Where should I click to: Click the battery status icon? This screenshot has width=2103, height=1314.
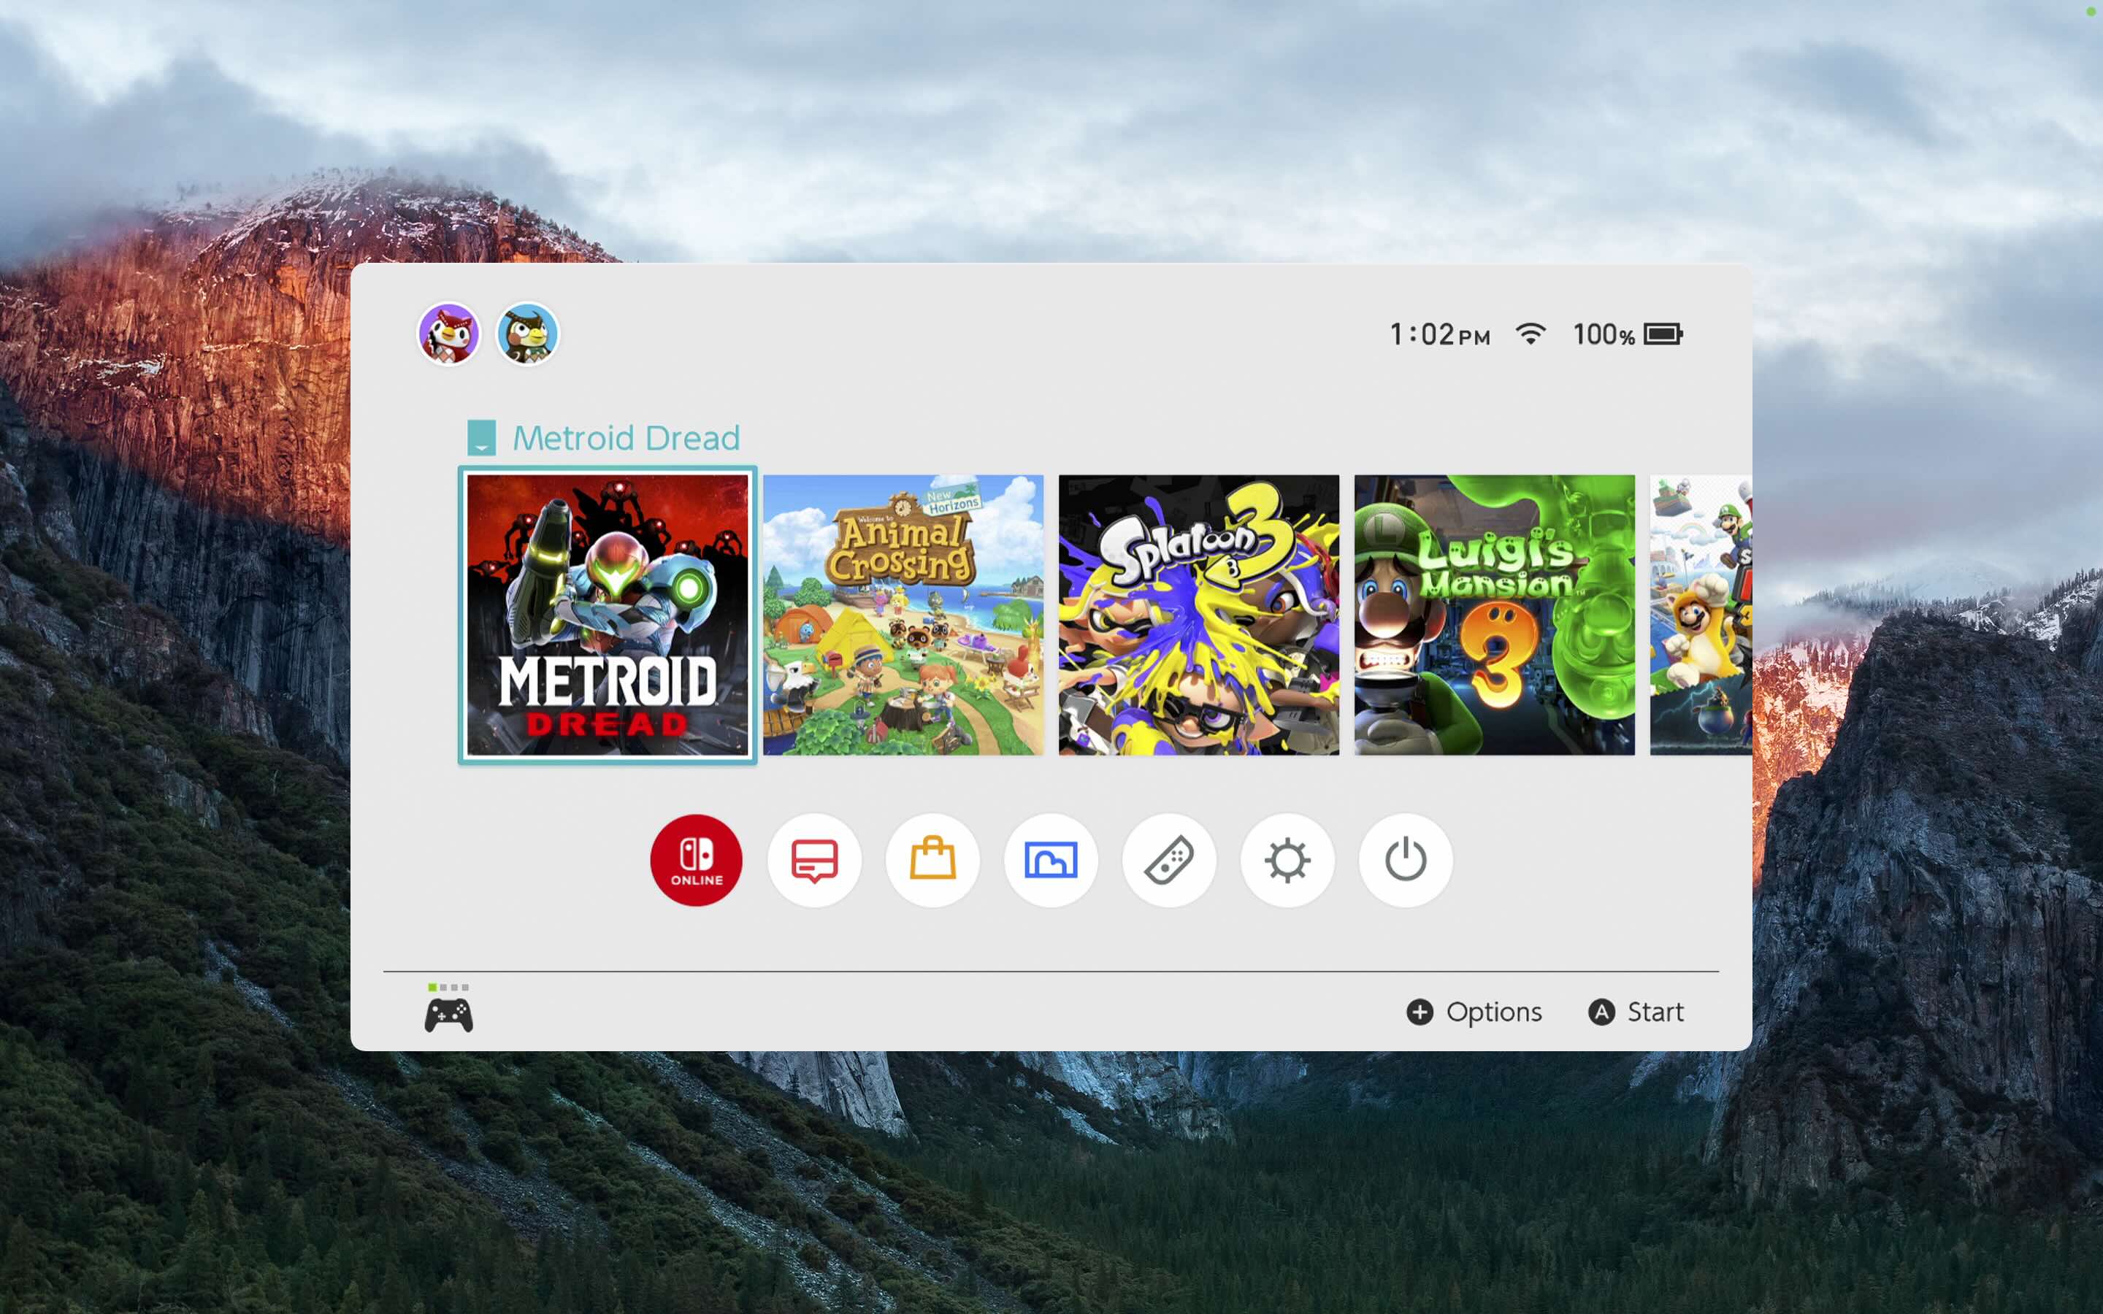[1663, 334]
